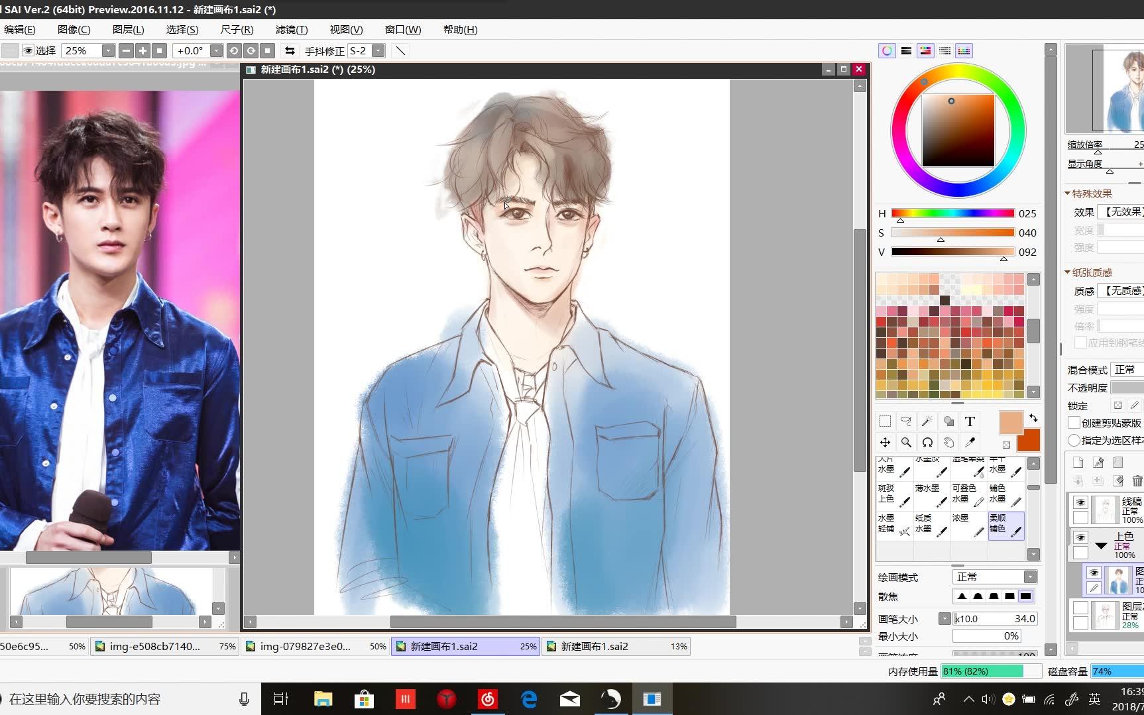1144x715 pixels.
Task: Select the shape tool icon
Action: [948, 421]
